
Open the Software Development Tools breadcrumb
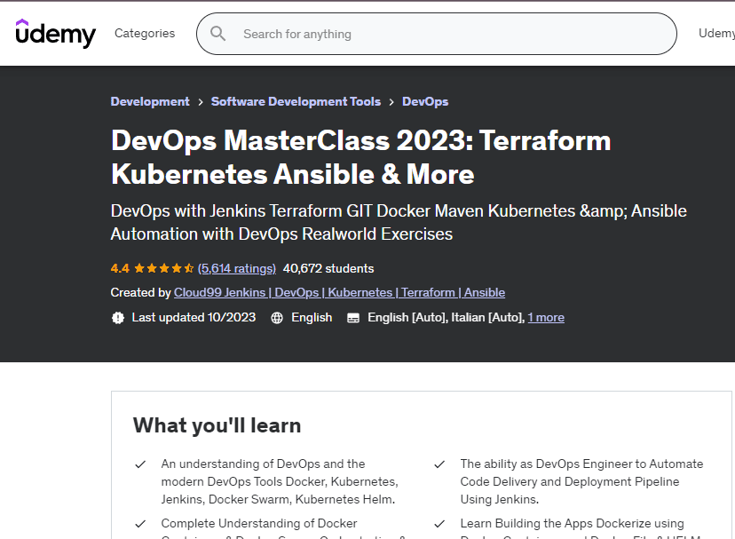click(296, 101)
